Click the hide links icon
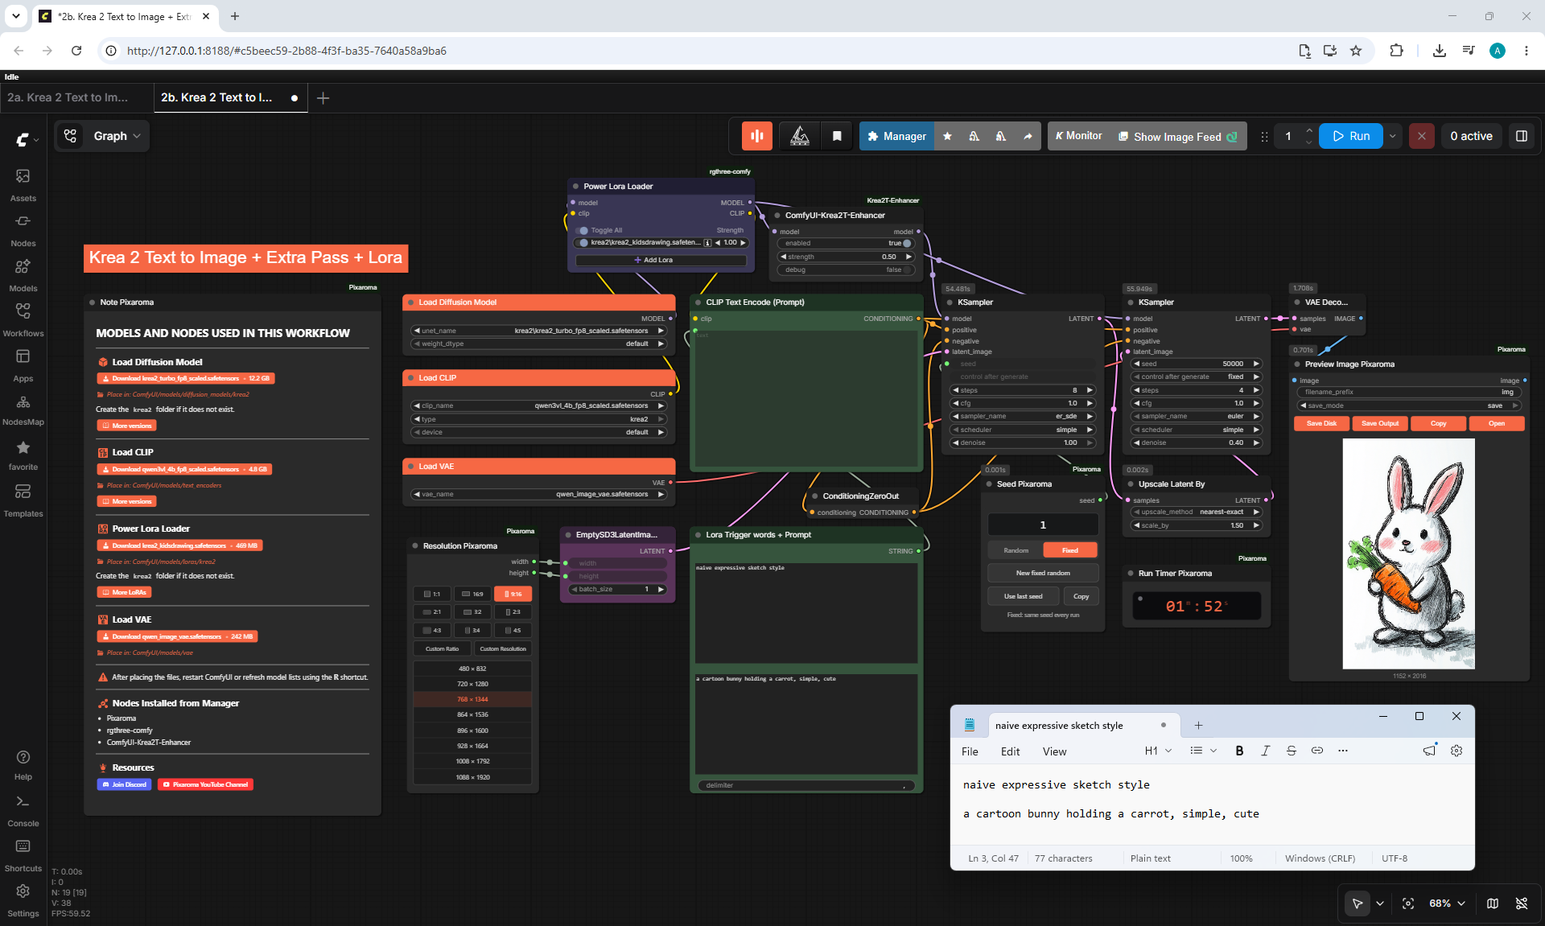Viewport: 1545px width, 926px height. click(x=1522, y=903)
